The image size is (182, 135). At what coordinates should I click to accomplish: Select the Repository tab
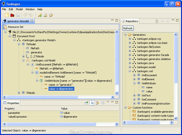tap(130, 21)
